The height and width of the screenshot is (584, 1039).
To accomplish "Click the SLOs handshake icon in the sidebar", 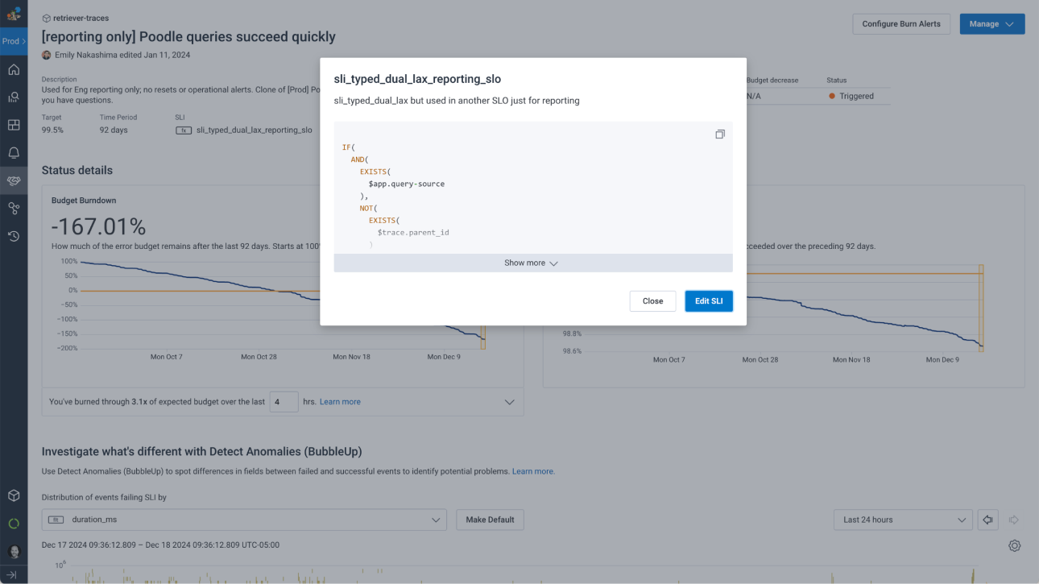I will (x=14, y=180).
